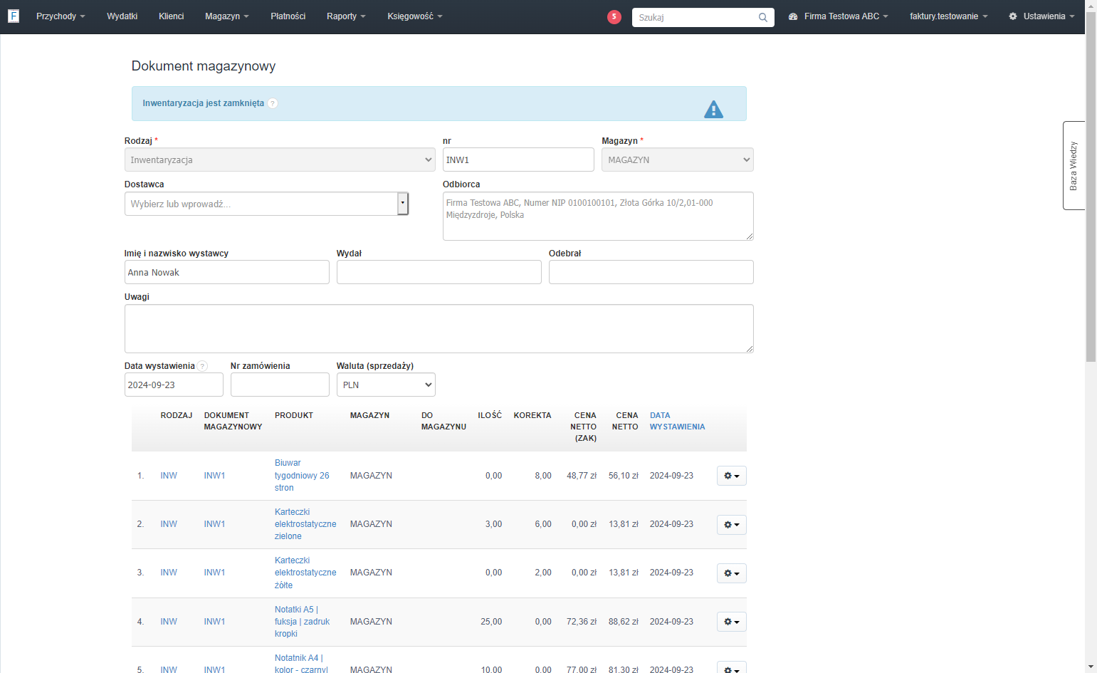Click the warning triangle icon in alert
1097x673 pixels.
(x=713, y=109)
